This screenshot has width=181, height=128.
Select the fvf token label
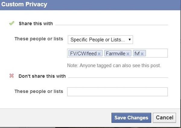137,54
